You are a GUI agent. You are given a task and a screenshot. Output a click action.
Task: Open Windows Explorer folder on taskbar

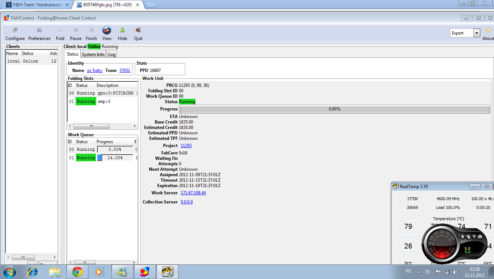tap(55, 272)
